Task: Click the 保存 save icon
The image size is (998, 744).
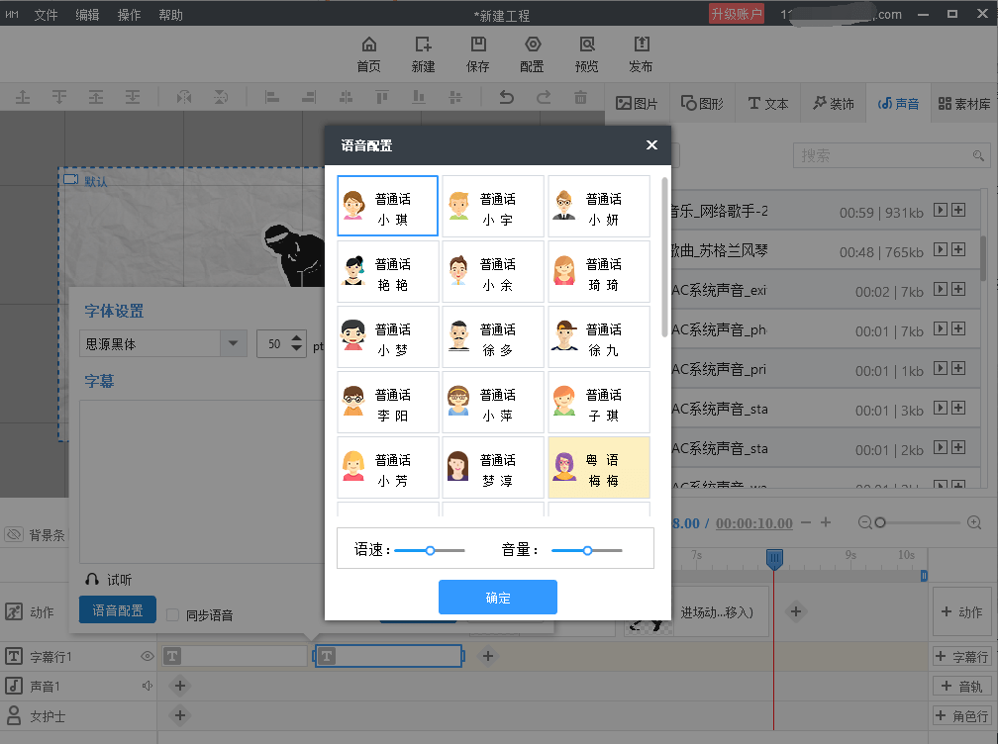Action: tap(477, 46)
